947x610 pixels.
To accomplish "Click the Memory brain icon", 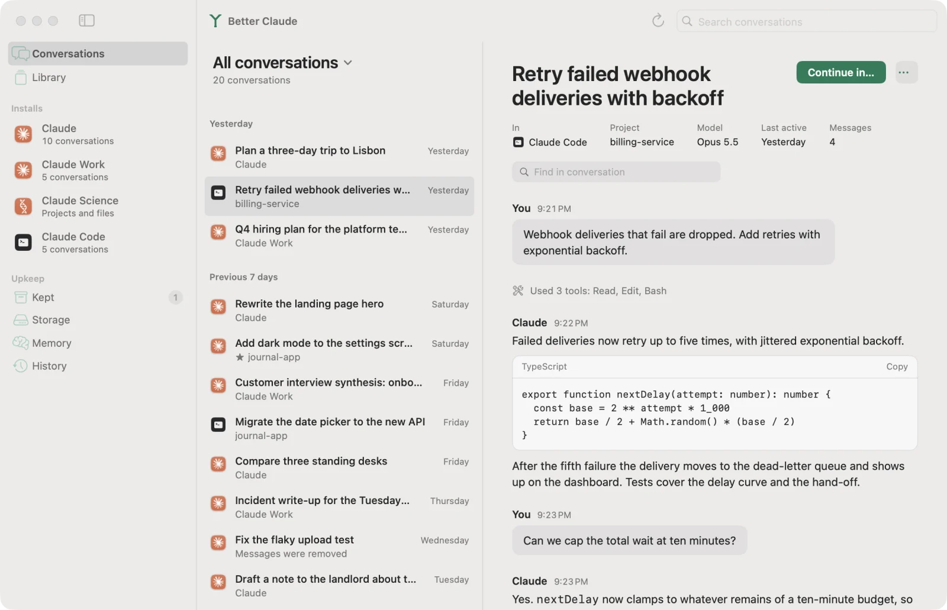I will (x=21, y=343).
